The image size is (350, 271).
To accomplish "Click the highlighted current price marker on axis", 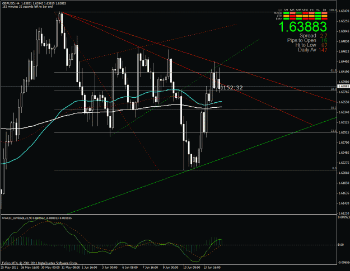I will coord(343,86).
